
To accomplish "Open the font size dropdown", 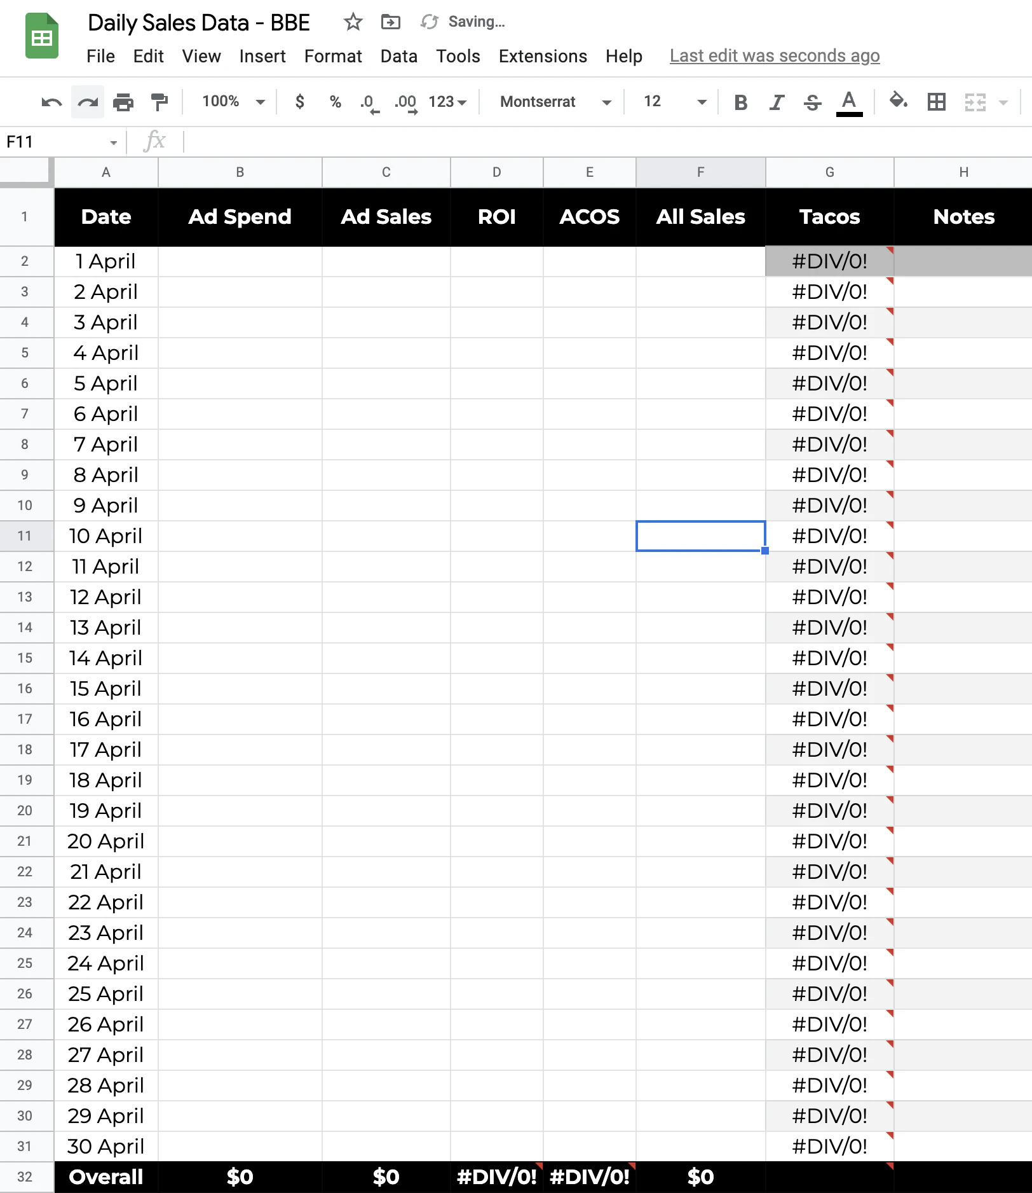I will pyautogui.click(x=674, y=102).
